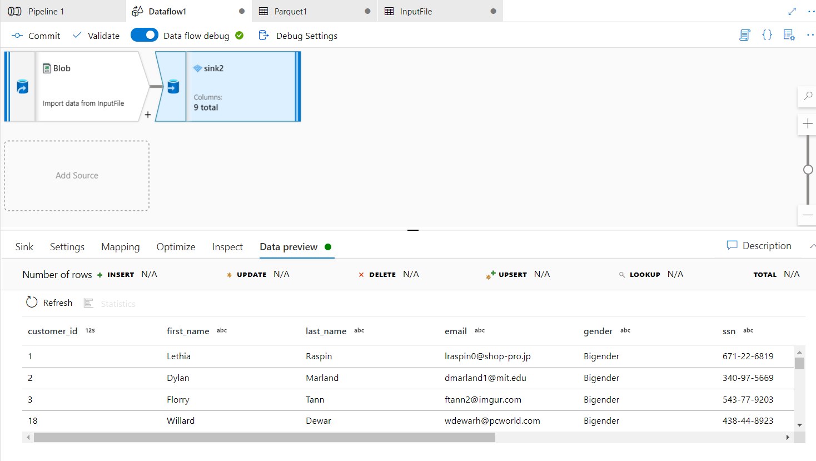This screenshot has height=461, width=816.
Task: Open the Parquet1 tab
Action: [x=315, y=11]
